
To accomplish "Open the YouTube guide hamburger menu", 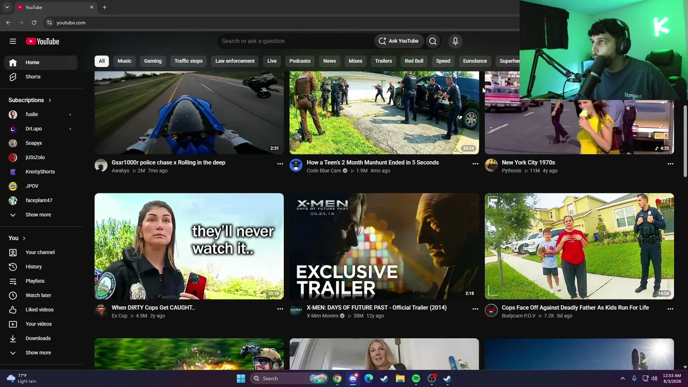I will tap(13, 41).
